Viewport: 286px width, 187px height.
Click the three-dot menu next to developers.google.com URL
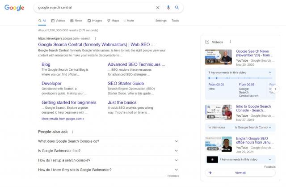(x=95, y=39)
